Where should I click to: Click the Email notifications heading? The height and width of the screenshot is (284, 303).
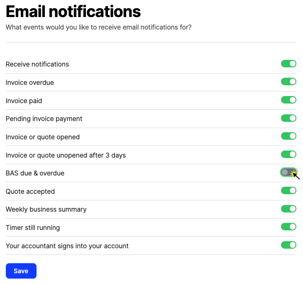coord(73,12)
